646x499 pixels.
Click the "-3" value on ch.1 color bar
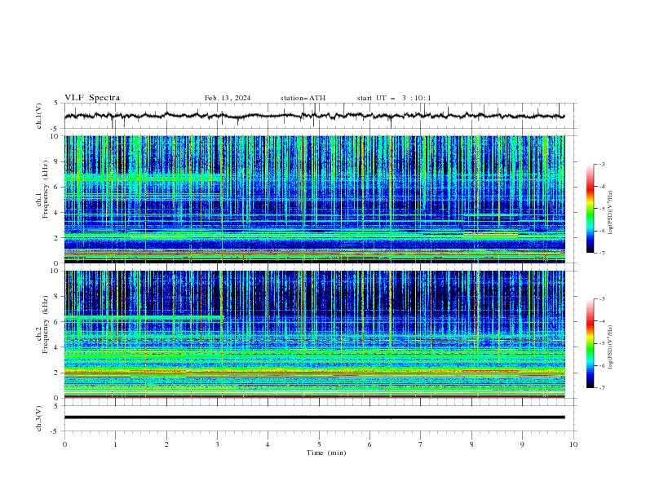point(601,164)
